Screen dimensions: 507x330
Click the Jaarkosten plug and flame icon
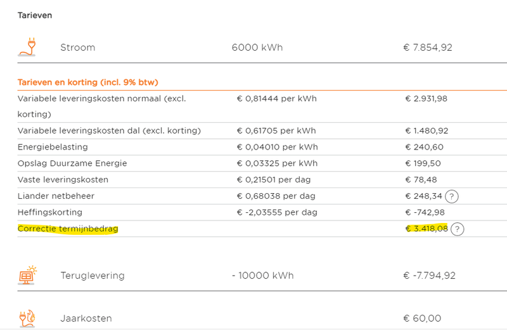27,318
